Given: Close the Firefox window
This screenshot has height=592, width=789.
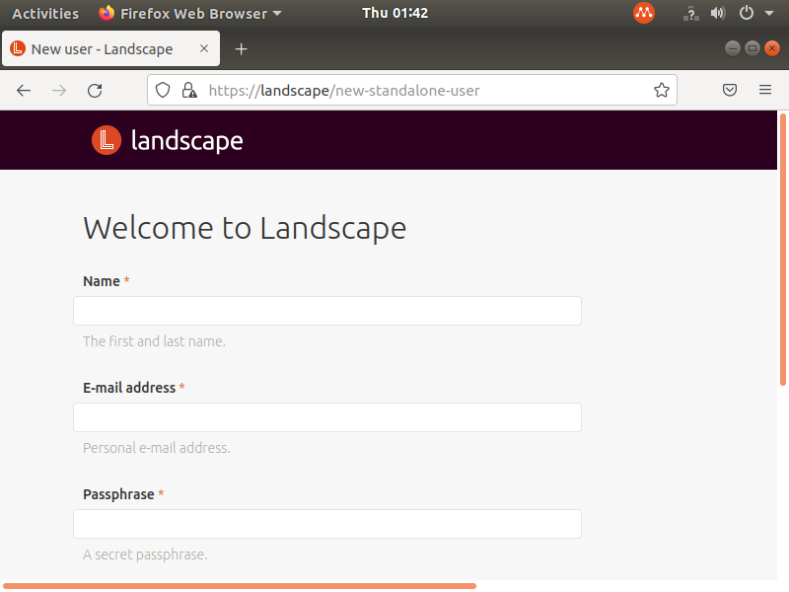Looking at the screenshot, I should click(772, 48).
